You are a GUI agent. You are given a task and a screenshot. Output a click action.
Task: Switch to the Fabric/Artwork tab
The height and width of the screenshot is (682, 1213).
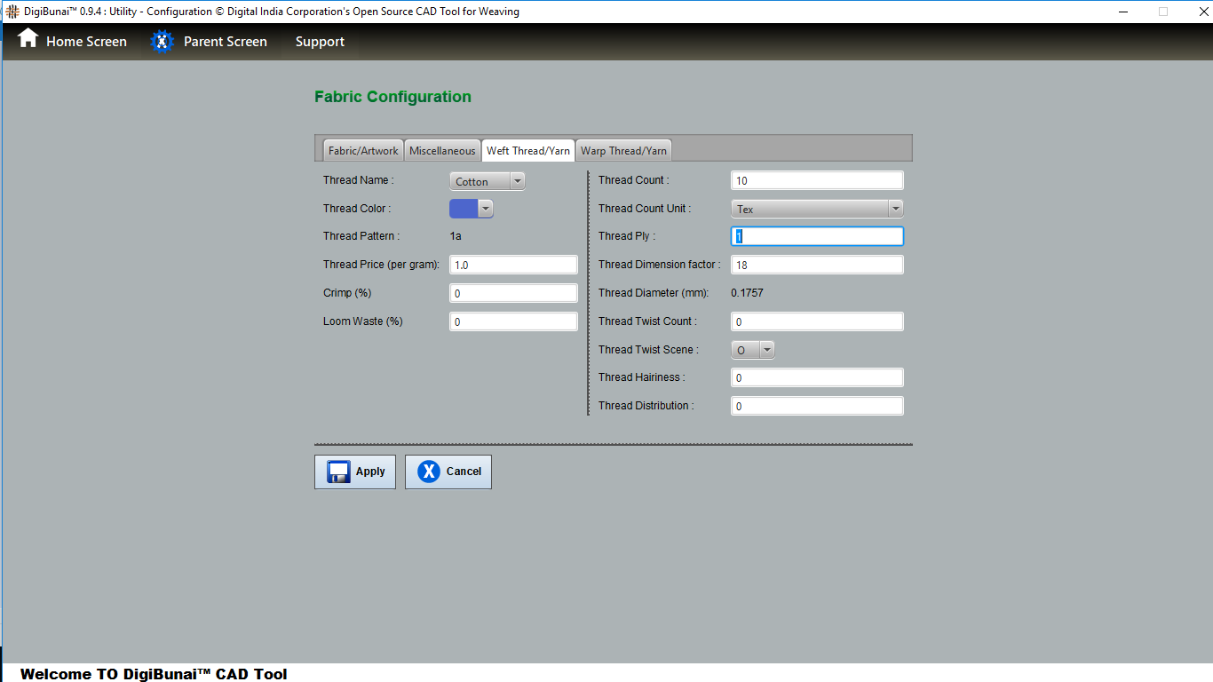point(363,151)
